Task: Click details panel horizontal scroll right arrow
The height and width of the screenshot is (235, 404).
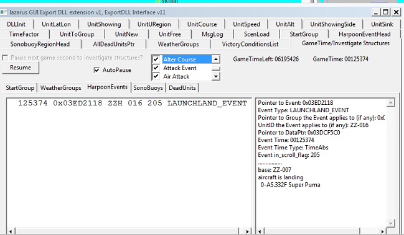Action: 382,231
